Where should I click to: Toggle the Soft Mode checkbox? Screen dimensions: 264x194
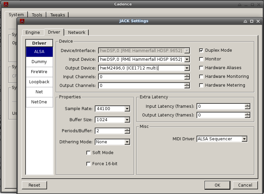pos(89,153)
